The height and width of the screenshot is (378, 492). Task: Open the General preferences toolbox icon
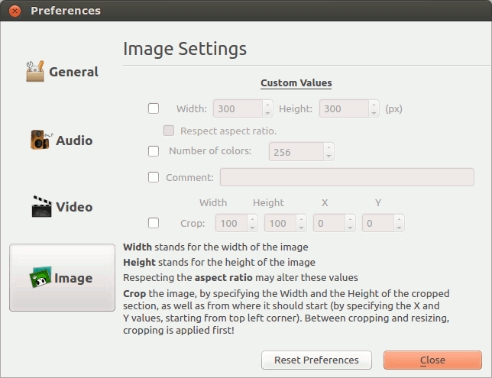pyautogui.click(x=35, y=71)
